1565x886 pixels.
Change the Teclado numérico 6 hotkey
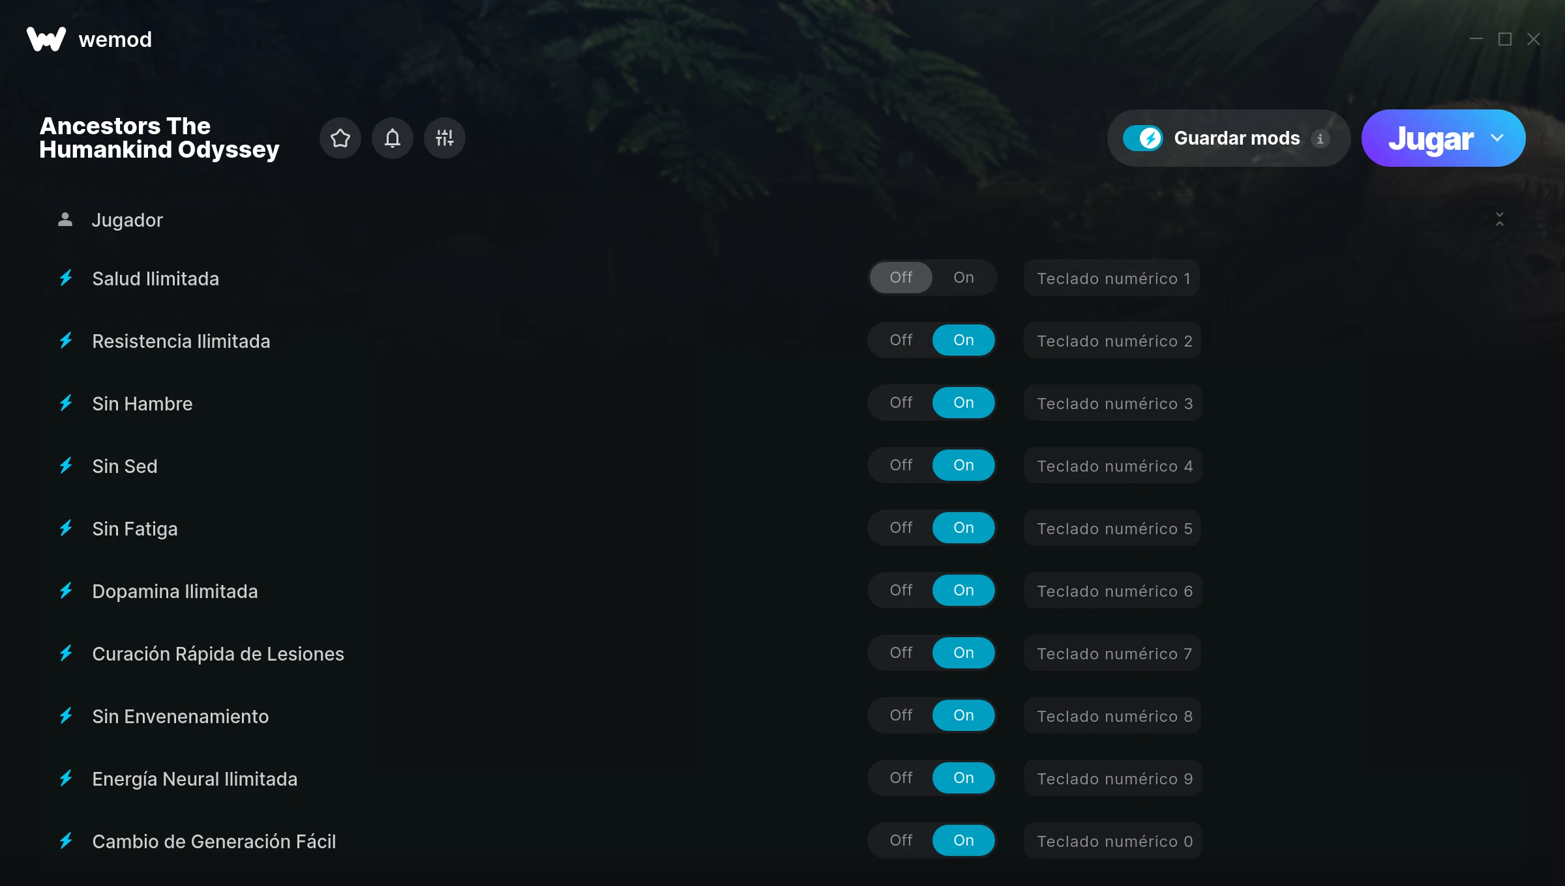point(1112,591)
